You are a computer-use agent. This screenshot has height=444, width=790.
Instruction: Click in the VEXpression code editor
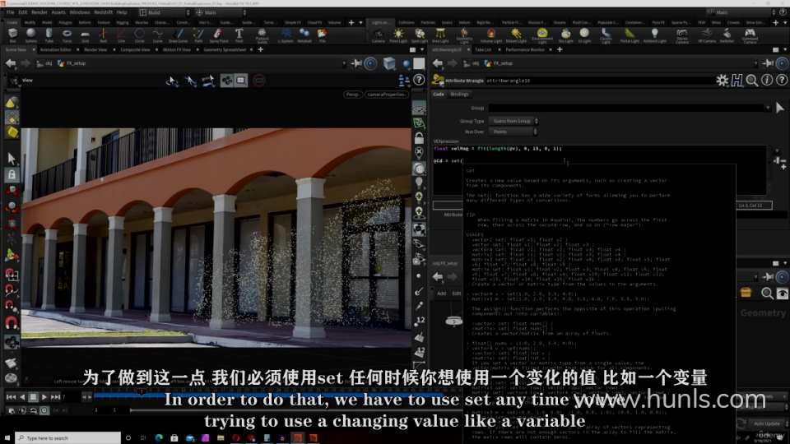coord(600,171)
